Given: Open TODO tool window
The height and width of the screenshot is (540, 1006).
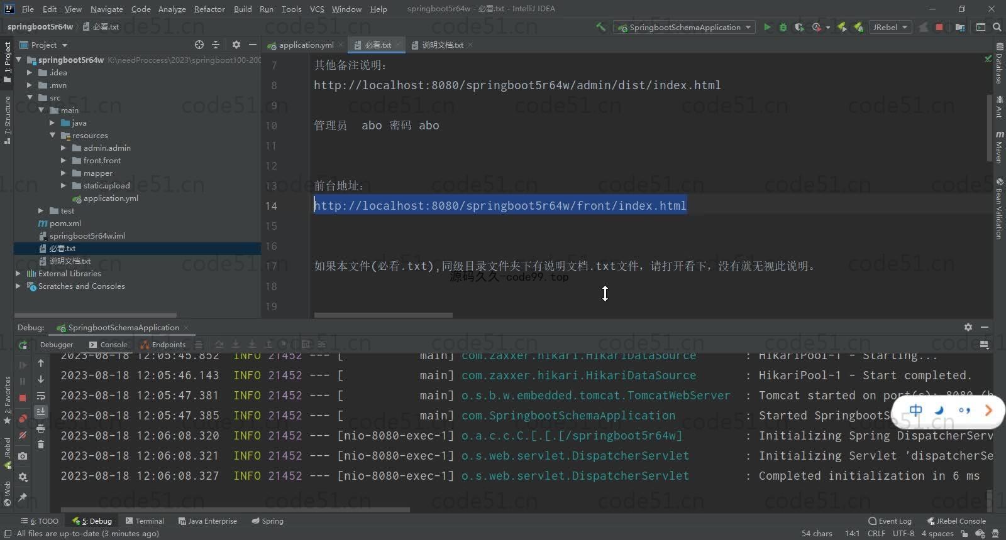Looking at the screenshot, I should tap(40, 521).
